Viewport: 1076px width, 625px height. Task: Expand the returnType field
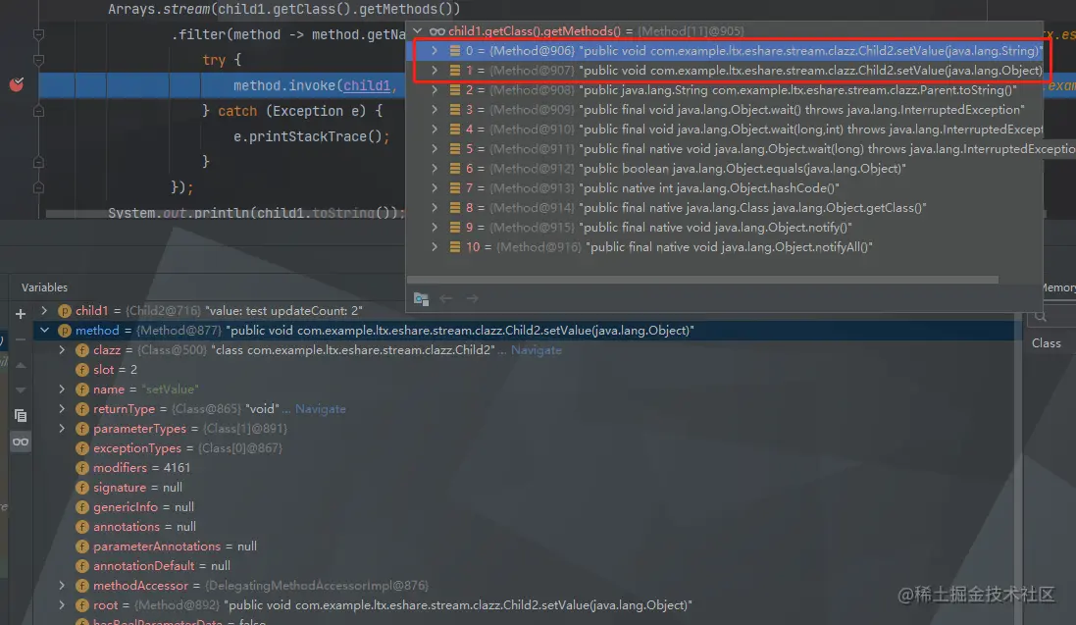coord(63,408)
